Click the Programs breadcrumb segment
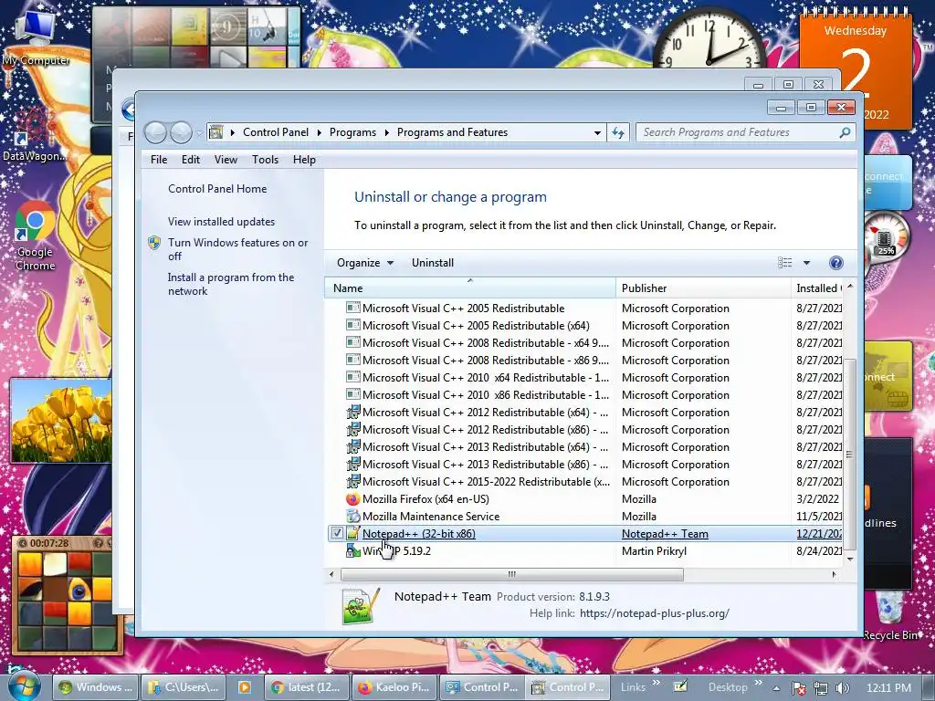This screenshot has height=701, width=935. tap(353, 132)
